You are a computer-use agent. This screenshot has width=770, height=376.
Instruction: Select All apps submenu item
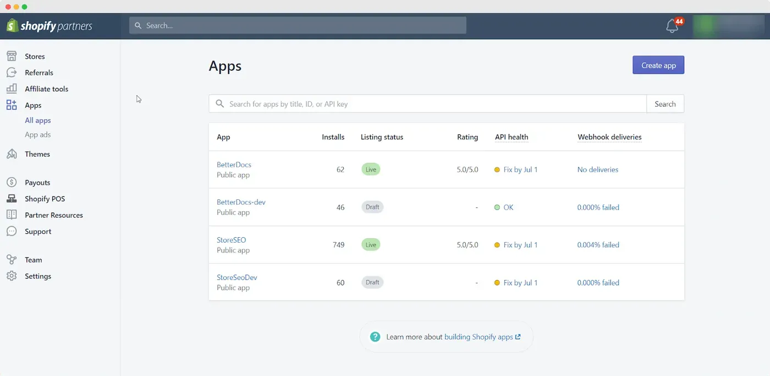point(38,120)
